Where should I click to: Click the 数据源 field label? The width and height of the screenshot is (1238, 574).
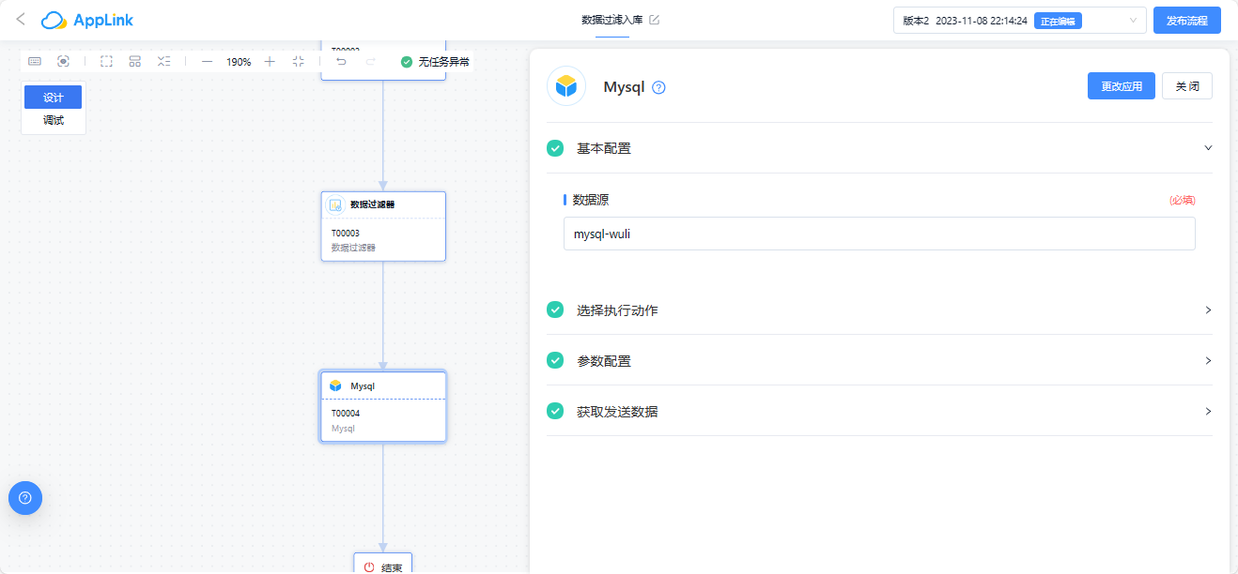click(592, 200)
